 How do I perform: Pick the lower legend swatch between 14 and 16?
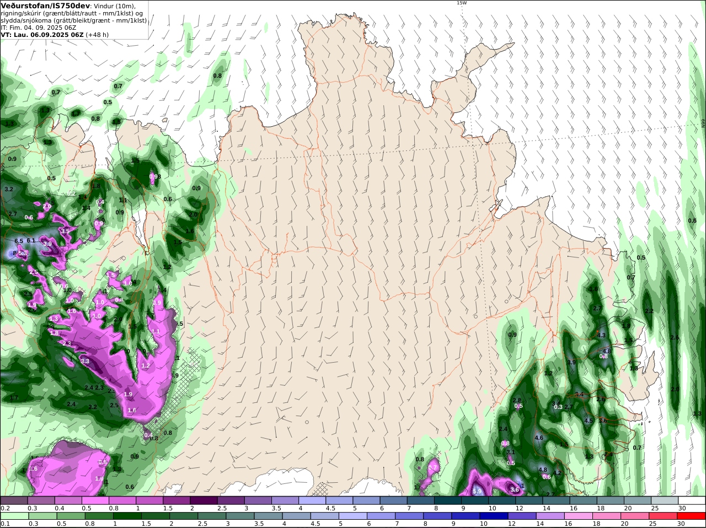(550, 516)
